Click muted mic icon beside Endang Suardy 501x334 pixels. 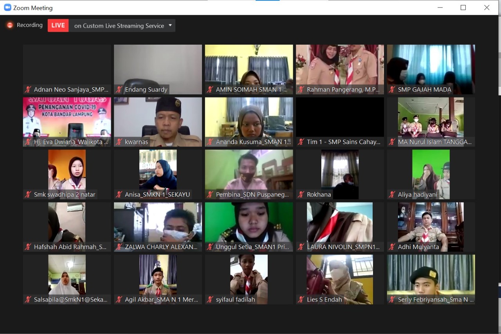coord(119,90)
